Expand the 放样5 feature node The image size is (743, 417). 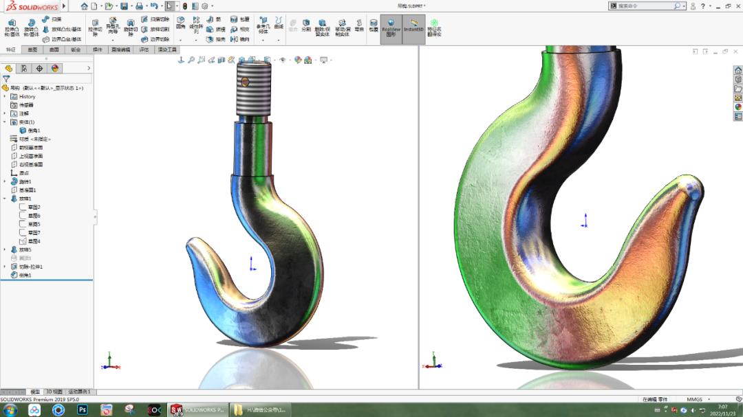pyautogui.click(x=6, y=250)
